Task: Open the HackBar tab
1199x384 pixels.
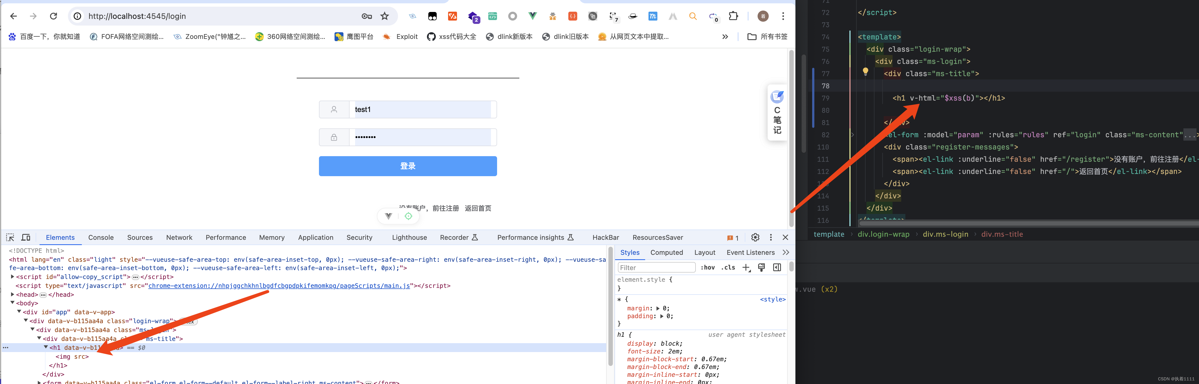Action: (606, 238)
